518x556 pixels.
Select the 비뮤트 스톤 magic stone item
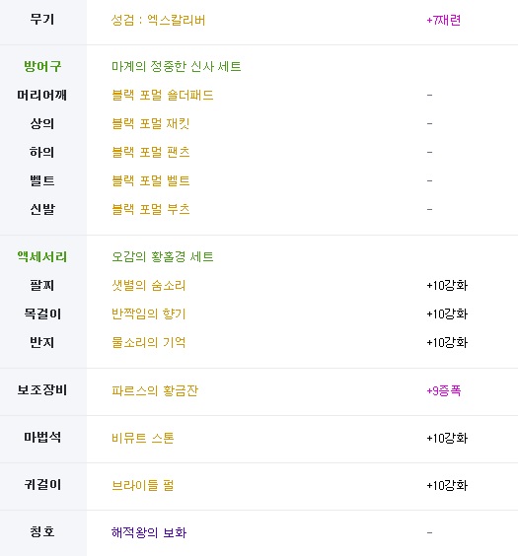pos(143,439)
